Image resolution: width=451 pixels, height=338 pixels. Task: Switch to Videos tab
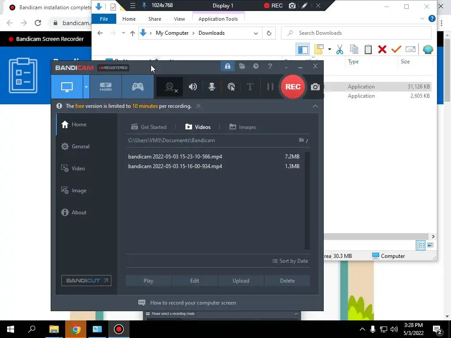pyautogui.click(x=198, y=127)
